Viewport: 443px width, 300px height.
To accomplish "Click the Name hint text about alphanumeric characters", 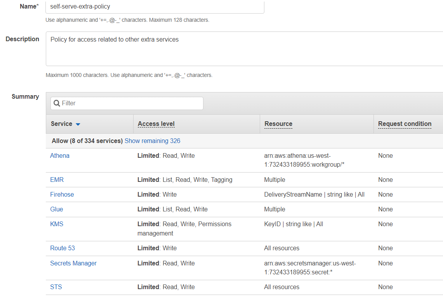I will click(127, 20).
